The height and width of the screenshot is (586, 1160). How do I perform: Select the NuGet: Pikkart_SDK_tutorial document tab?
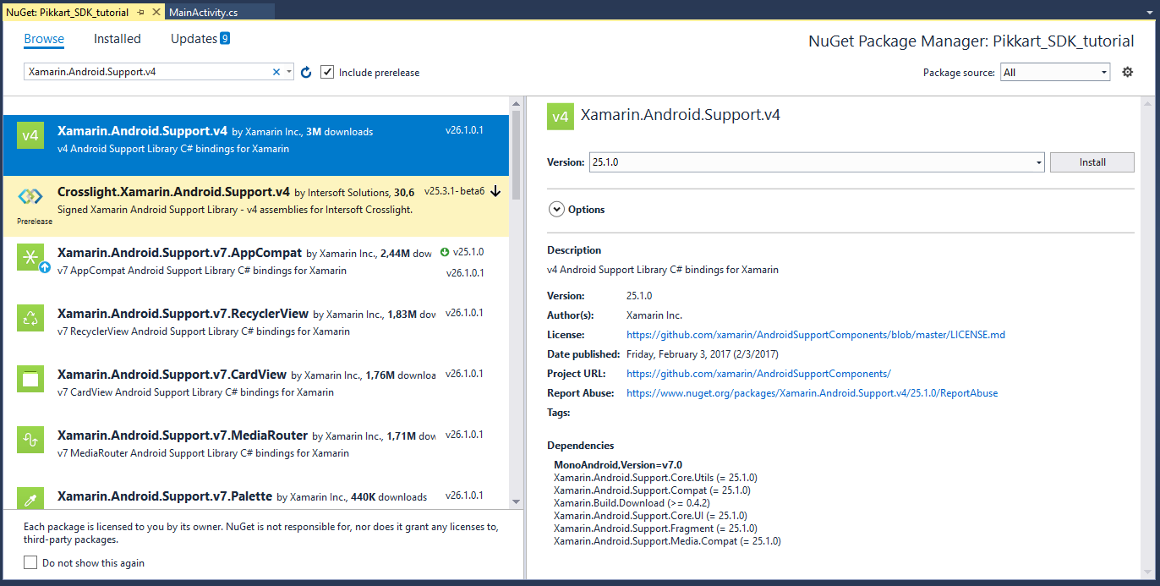tap(68, 13)
